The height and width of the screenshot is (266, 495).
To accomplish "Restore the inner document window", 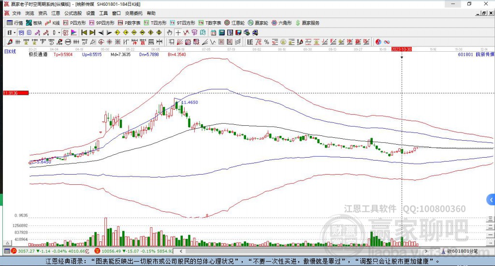I will [483, 13].
